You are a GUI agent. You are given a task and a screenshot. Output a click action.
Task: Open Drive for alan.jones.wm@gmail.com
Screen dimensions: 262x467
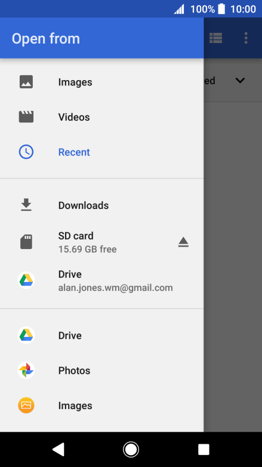tap(102, 281)
